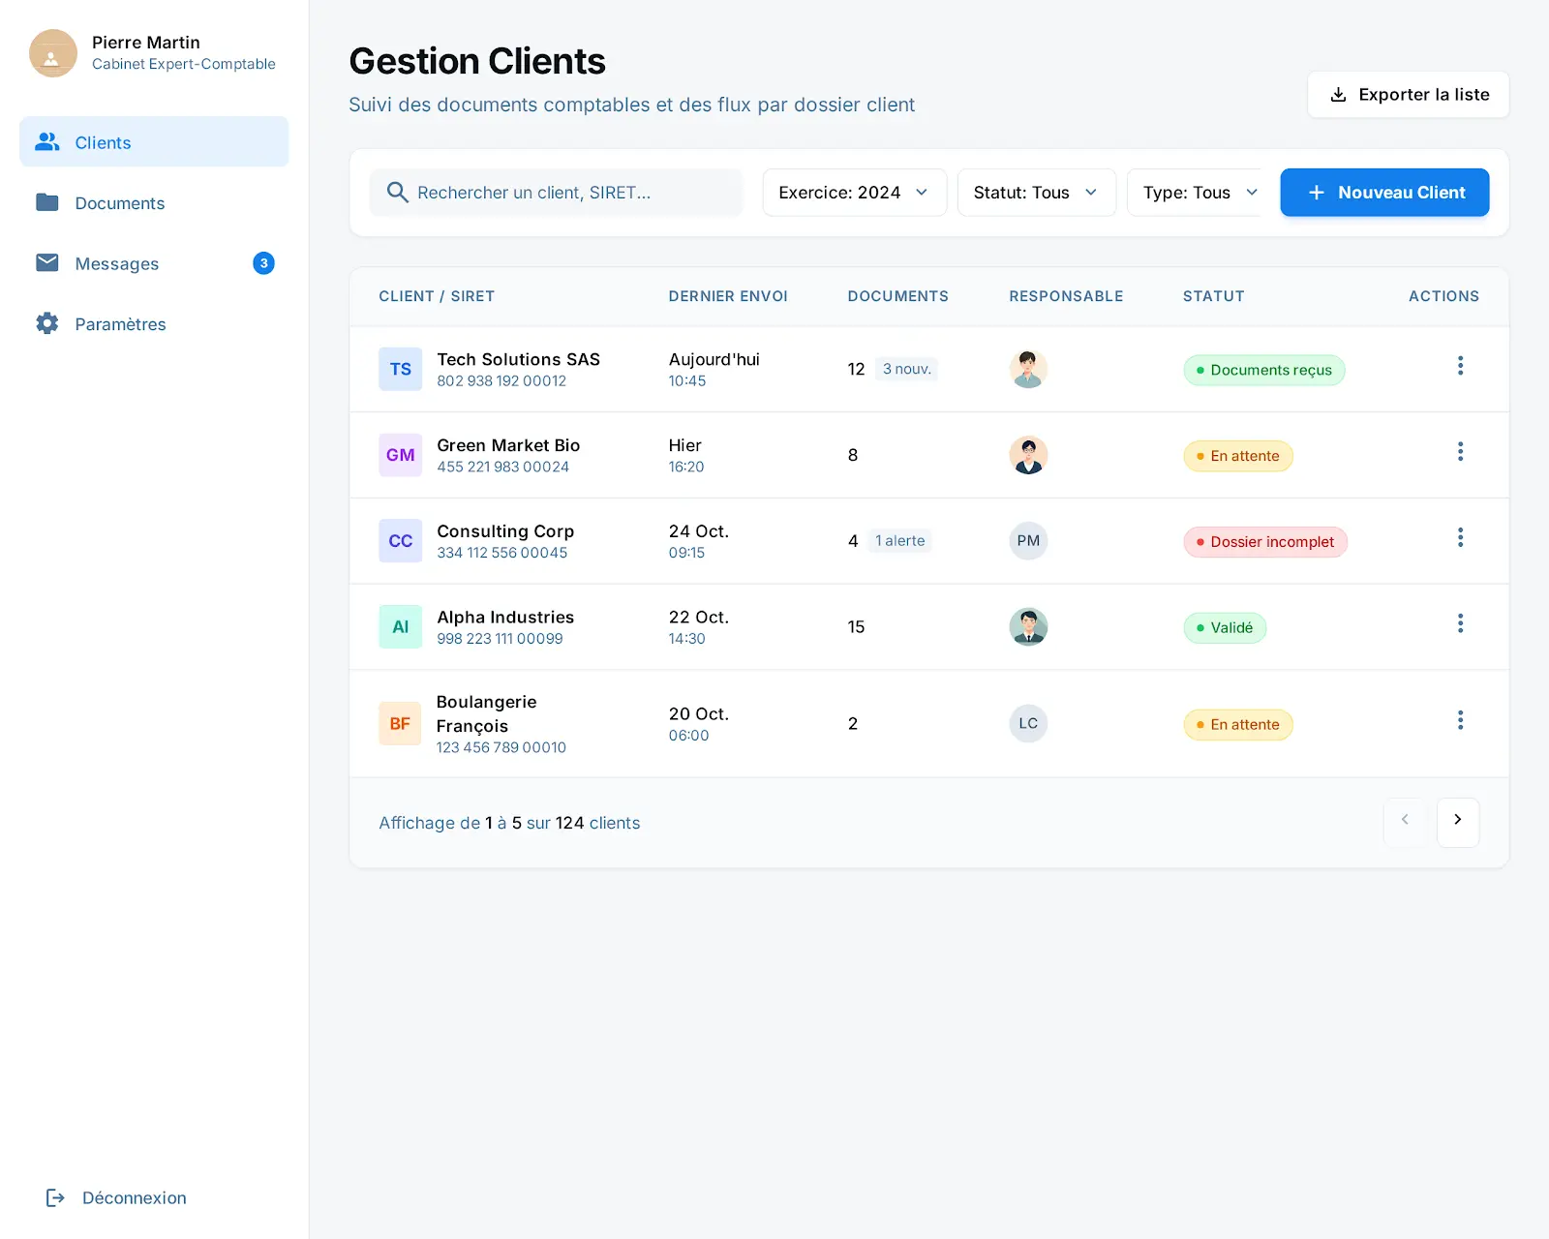Open actions menu for Tech Solutions SAS

click(1460, 366)
